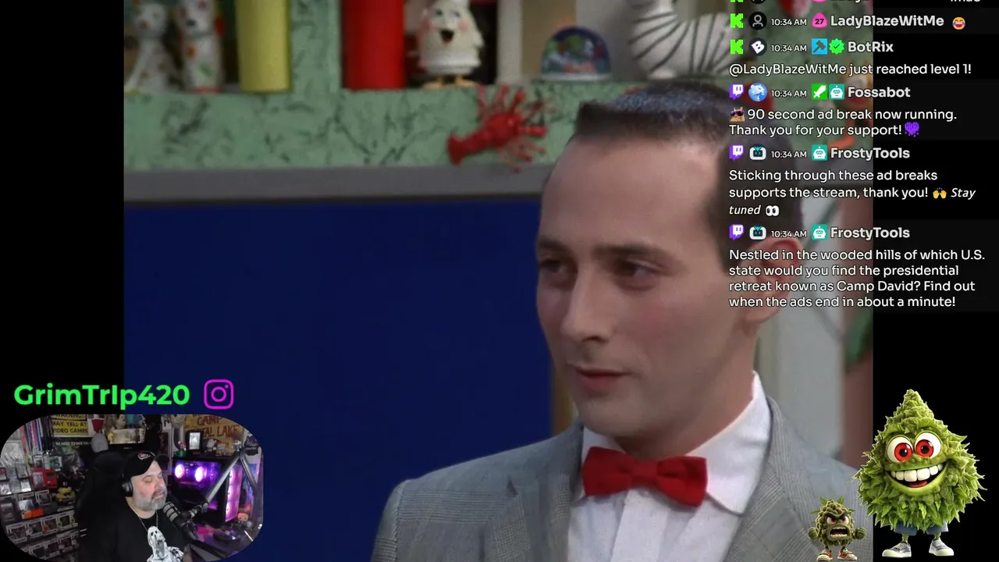Open the LadyBlazeWitMe username in chat
This screenshot has width=999, height=562.
click(887, 21)
